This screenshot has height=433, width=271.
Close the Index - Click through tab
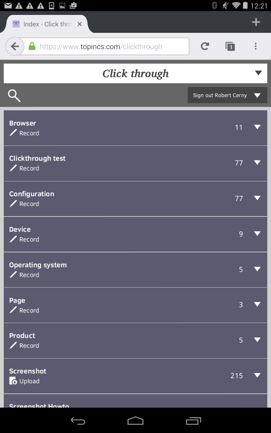click(x=80, y=24)
